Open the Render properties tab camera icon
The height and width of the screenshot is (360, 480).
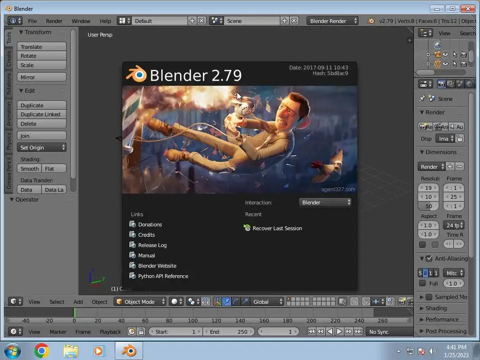click(441, 84)
